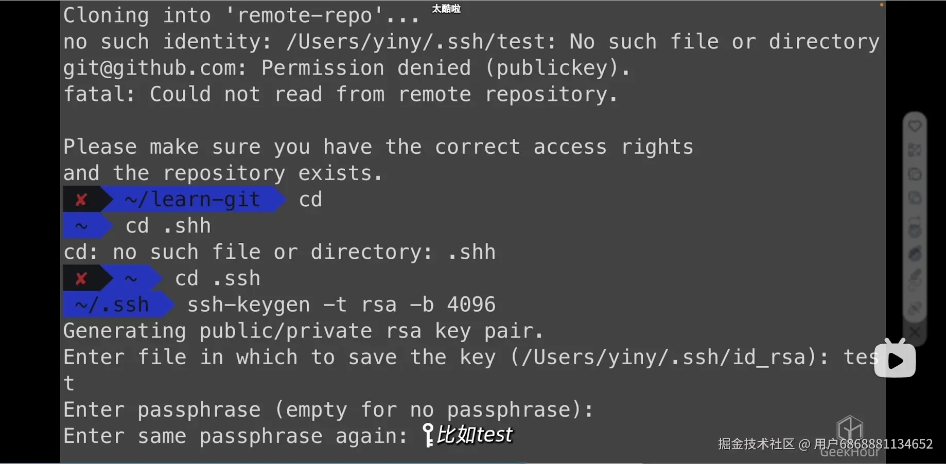Screen dimensions: 946x464
Task: Click the 'ssh-keygen -t rsa -b 4096' command
Action: click(341, 305)
